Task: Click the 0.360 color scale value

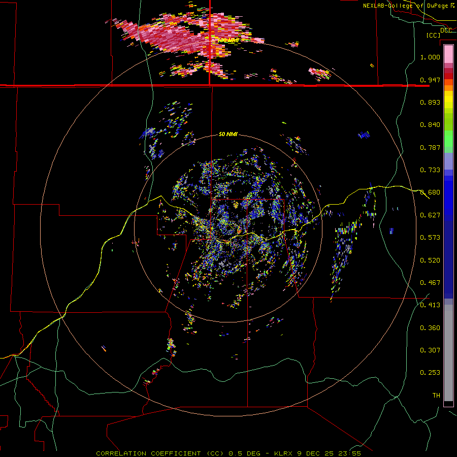Action: pos(430,328)
